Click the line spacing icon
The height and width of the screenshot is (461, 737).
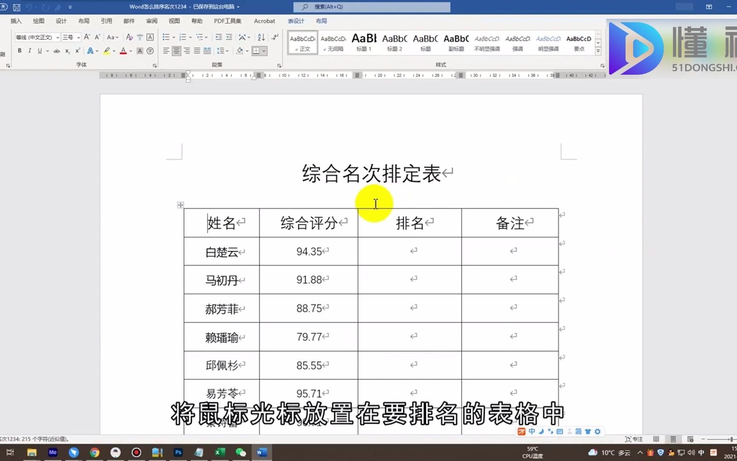coord(220,51)
